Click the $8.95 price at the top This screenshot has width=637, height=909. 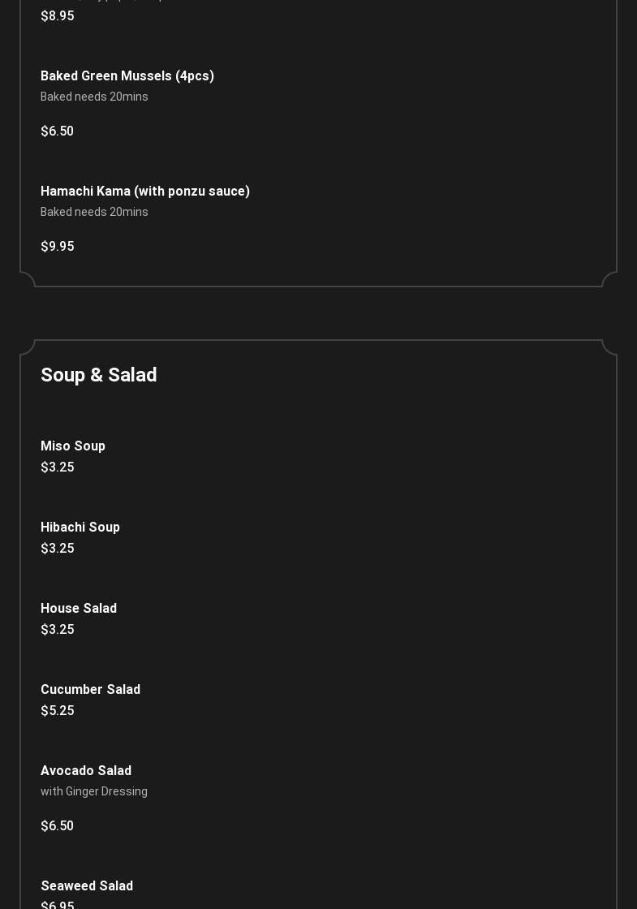[58, 16]
